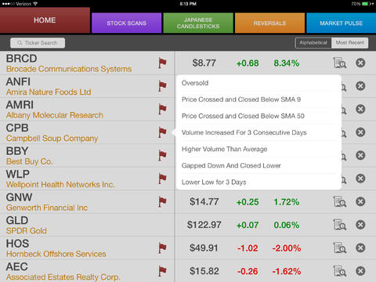Viewport: 376px width, 282px height.
Task: Sort the watchlist alphabetically
Action: 313,43
